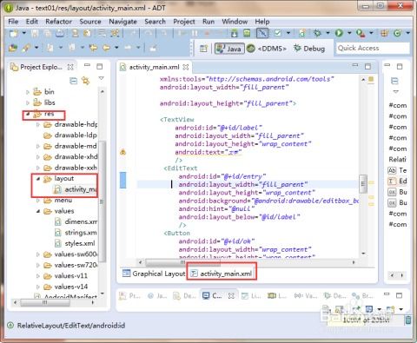The height and width of the screenshot is (343, 417).
Task: Maximize the Project Explorer panel
Action: click(100, 67)
